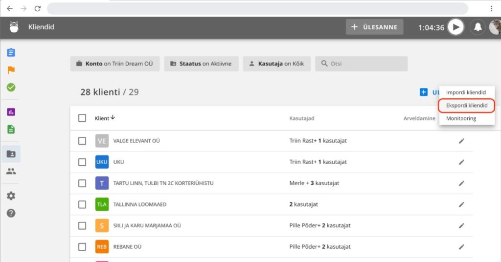Click the VE avatar of VALGE ELEVANT
Screen dimensions: 501x262
pos(102,141)
